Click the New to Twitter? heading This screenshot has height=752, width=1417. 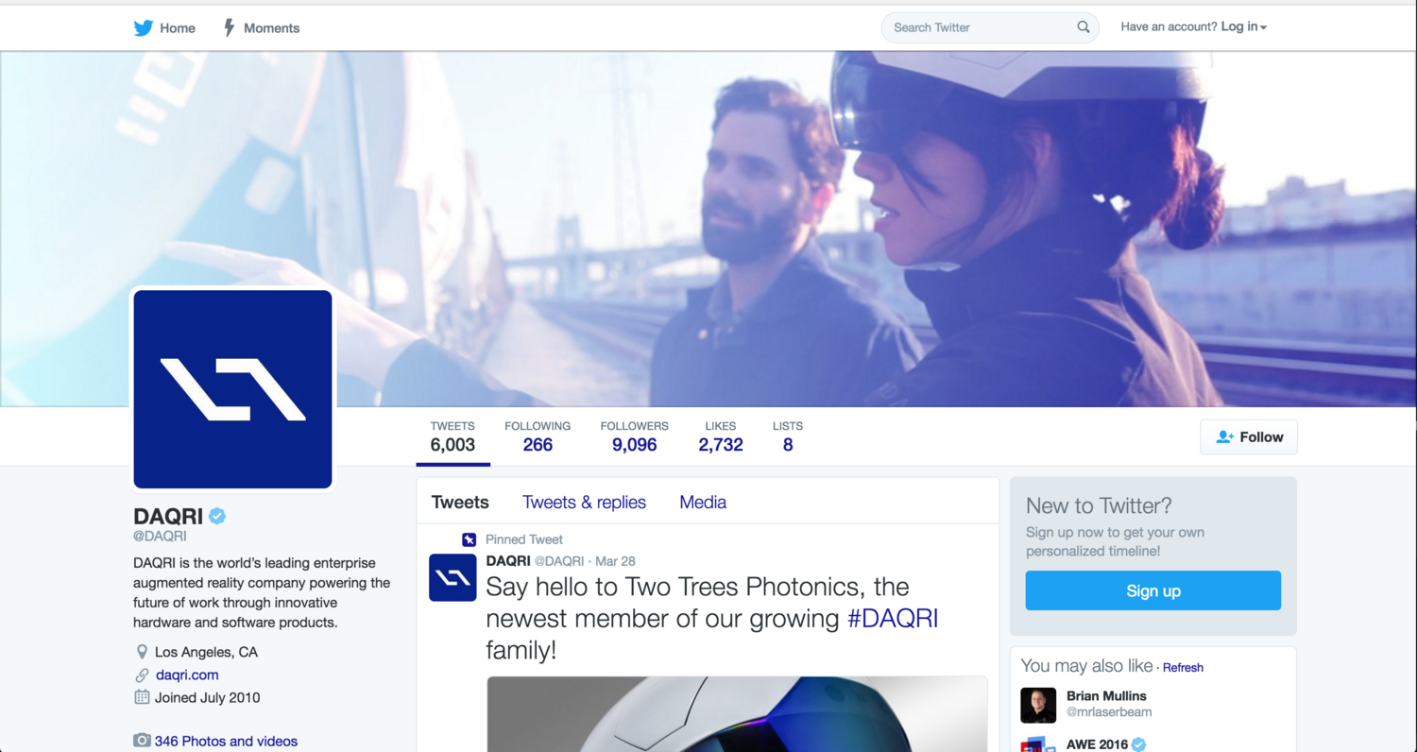click(x=1099, y=505)
